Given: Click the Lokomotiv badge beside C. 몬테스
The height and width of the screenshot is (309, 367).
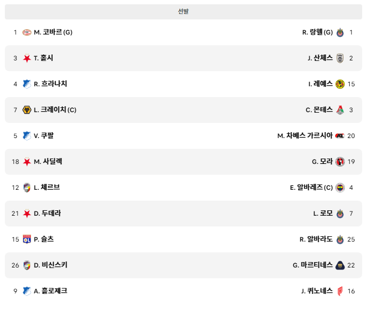Looking at the screenshot, I should pyautogui.click(x=340, y=110).
